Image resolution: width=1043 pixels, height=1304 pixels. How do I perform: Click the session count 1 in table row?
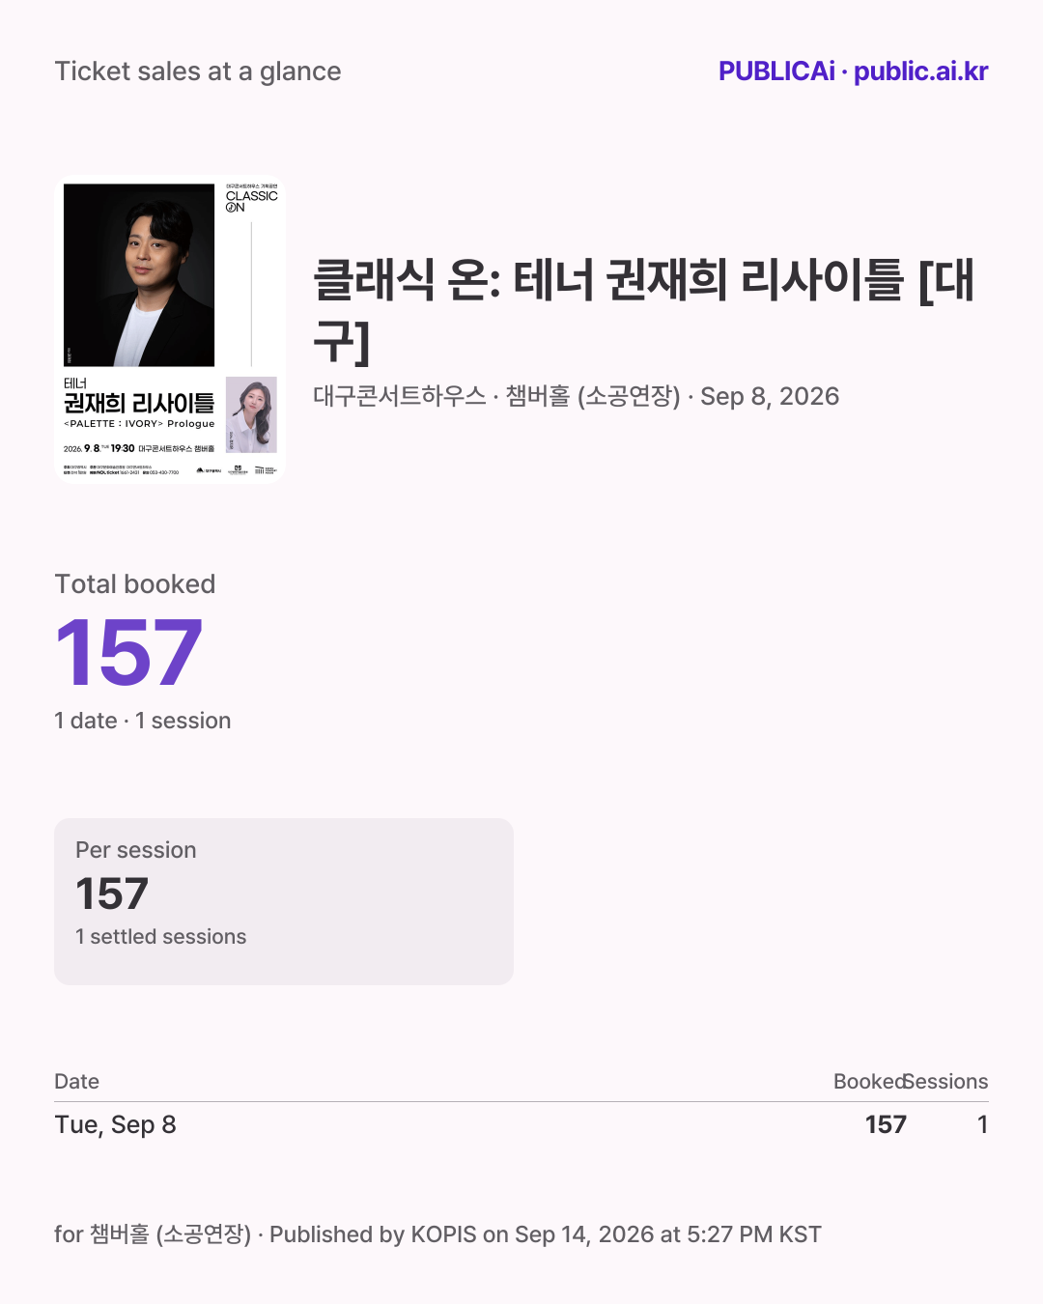coord(982,1124)
